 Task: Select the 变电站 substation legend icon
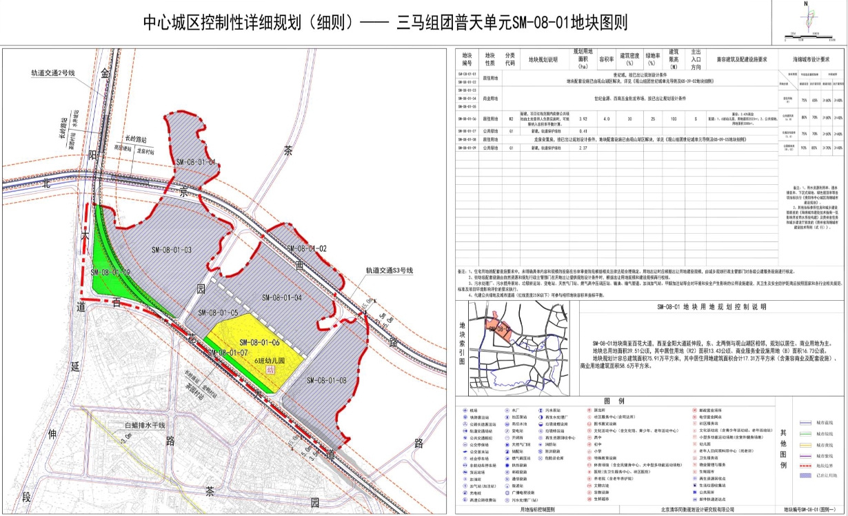(x=506, y=430)
